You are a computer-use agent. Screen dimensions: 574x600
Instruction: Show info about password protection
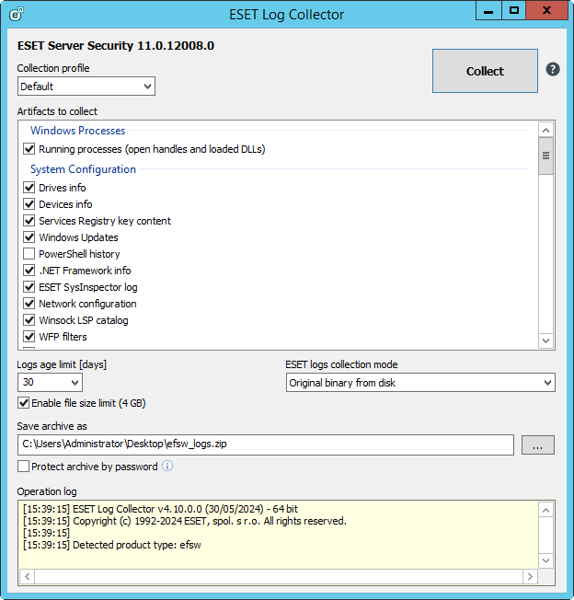click(x=167, y=466)
